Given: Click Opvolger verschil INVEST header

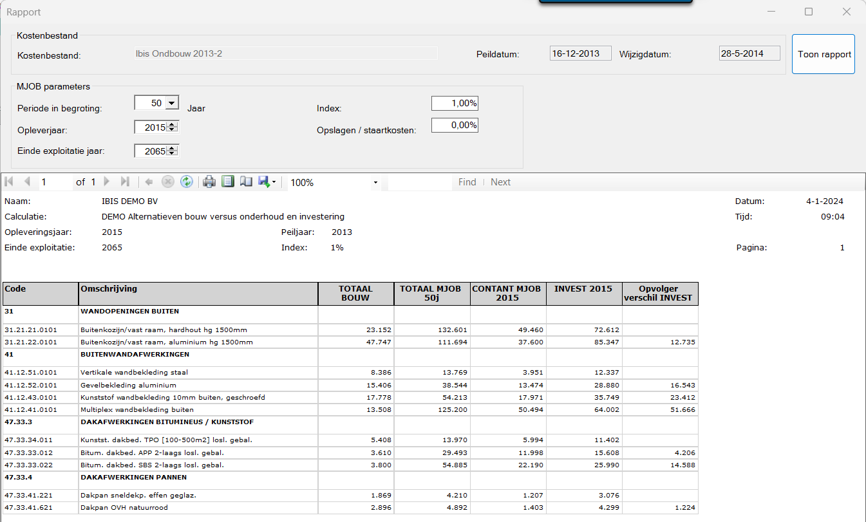Looking at the screenshot, I should [660, 294].
